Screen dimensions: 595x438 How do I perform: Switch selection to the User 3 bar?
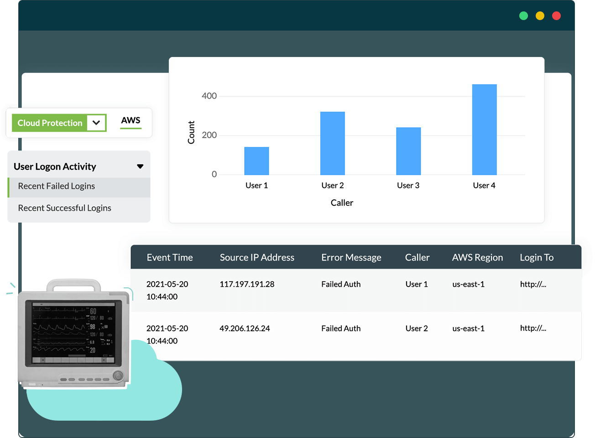[408, 151]
